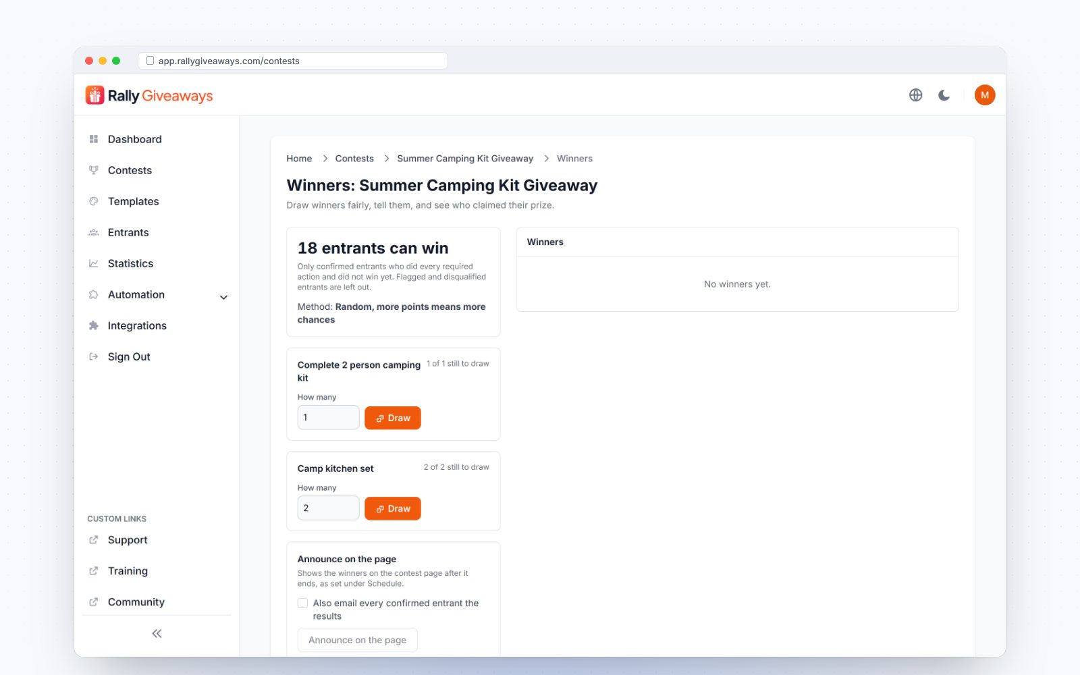Viewport: 1080px width, 675px height.
Task: Open Summer Camping Kit Giveaway breadcrumb
Action: tap(465, 159)
